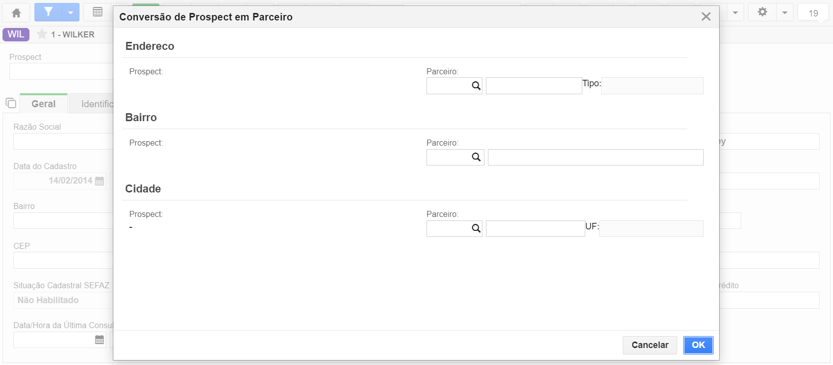Click the Bairro Parceiro description field
Image resolution: width=833 pixels, height=365 pixels.
coord(595,157)
